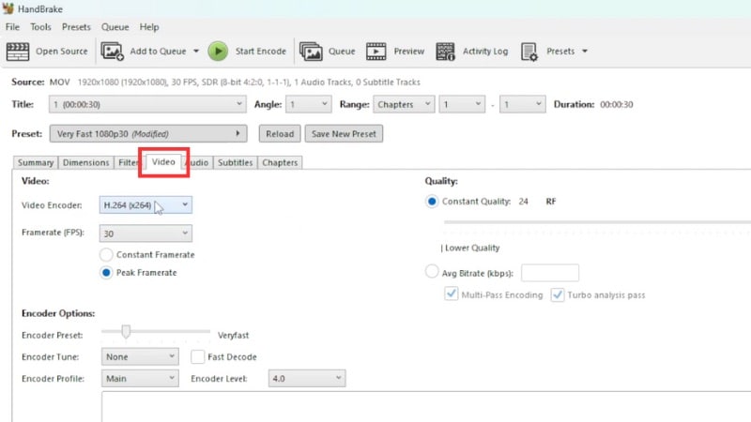The height and width of the screenshot is (422, 751).
Task: Expand the Add to Queue dropdown arrow
Action: [x=196, y=52]
